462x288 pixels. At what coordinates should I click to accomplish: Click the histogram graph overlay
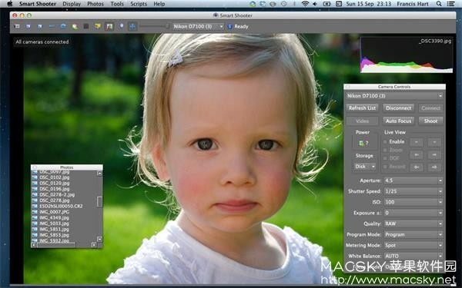[x=407, y=55]
